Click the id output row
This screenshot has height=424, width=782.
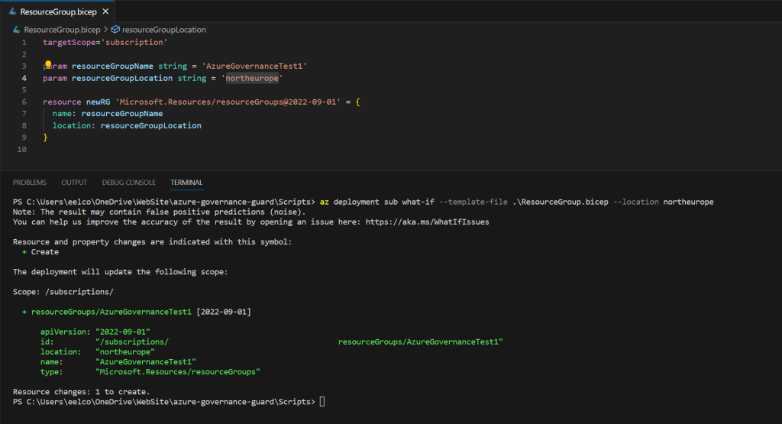tap(272, 341)
